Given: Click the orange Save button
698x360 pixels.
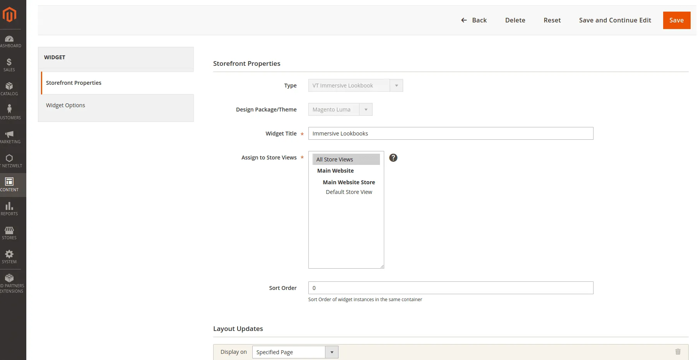Looking at the screenshot, I should click(676, 20).
